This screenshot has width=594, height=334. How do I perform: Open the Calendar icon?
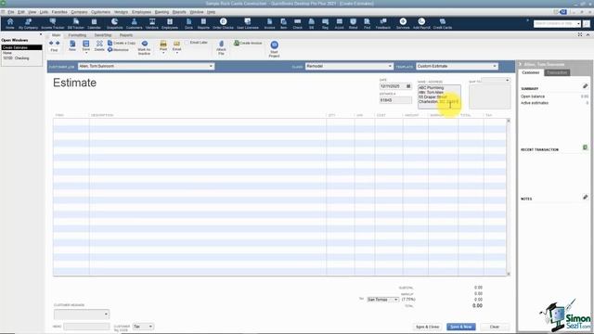coord(94,23)
